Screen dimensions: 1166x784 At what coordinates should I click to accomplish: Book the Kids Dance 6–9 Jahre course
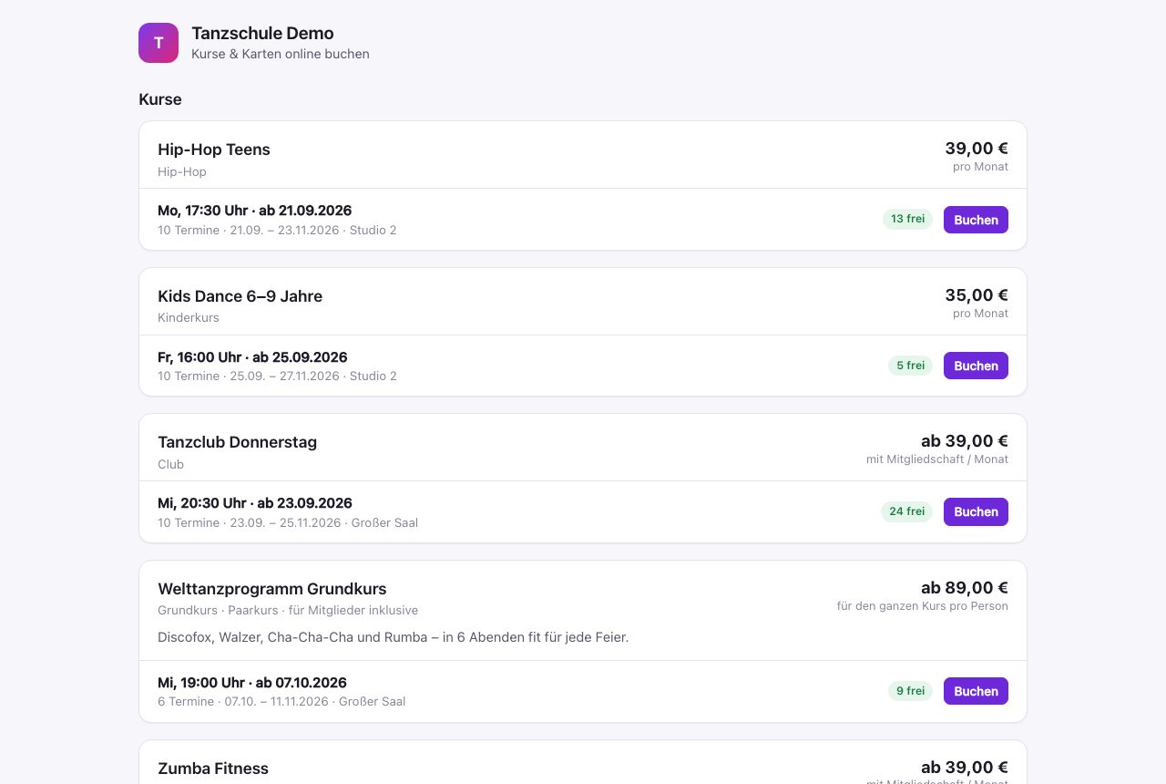(x=976, y=366)
